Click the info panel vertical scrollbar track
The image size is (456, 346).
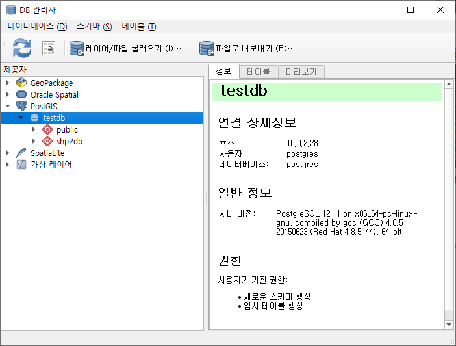(x=449, y=204)
